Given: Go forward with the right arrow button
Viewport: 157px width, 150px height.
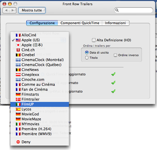Looking at the screenshot, I should 13,10.
